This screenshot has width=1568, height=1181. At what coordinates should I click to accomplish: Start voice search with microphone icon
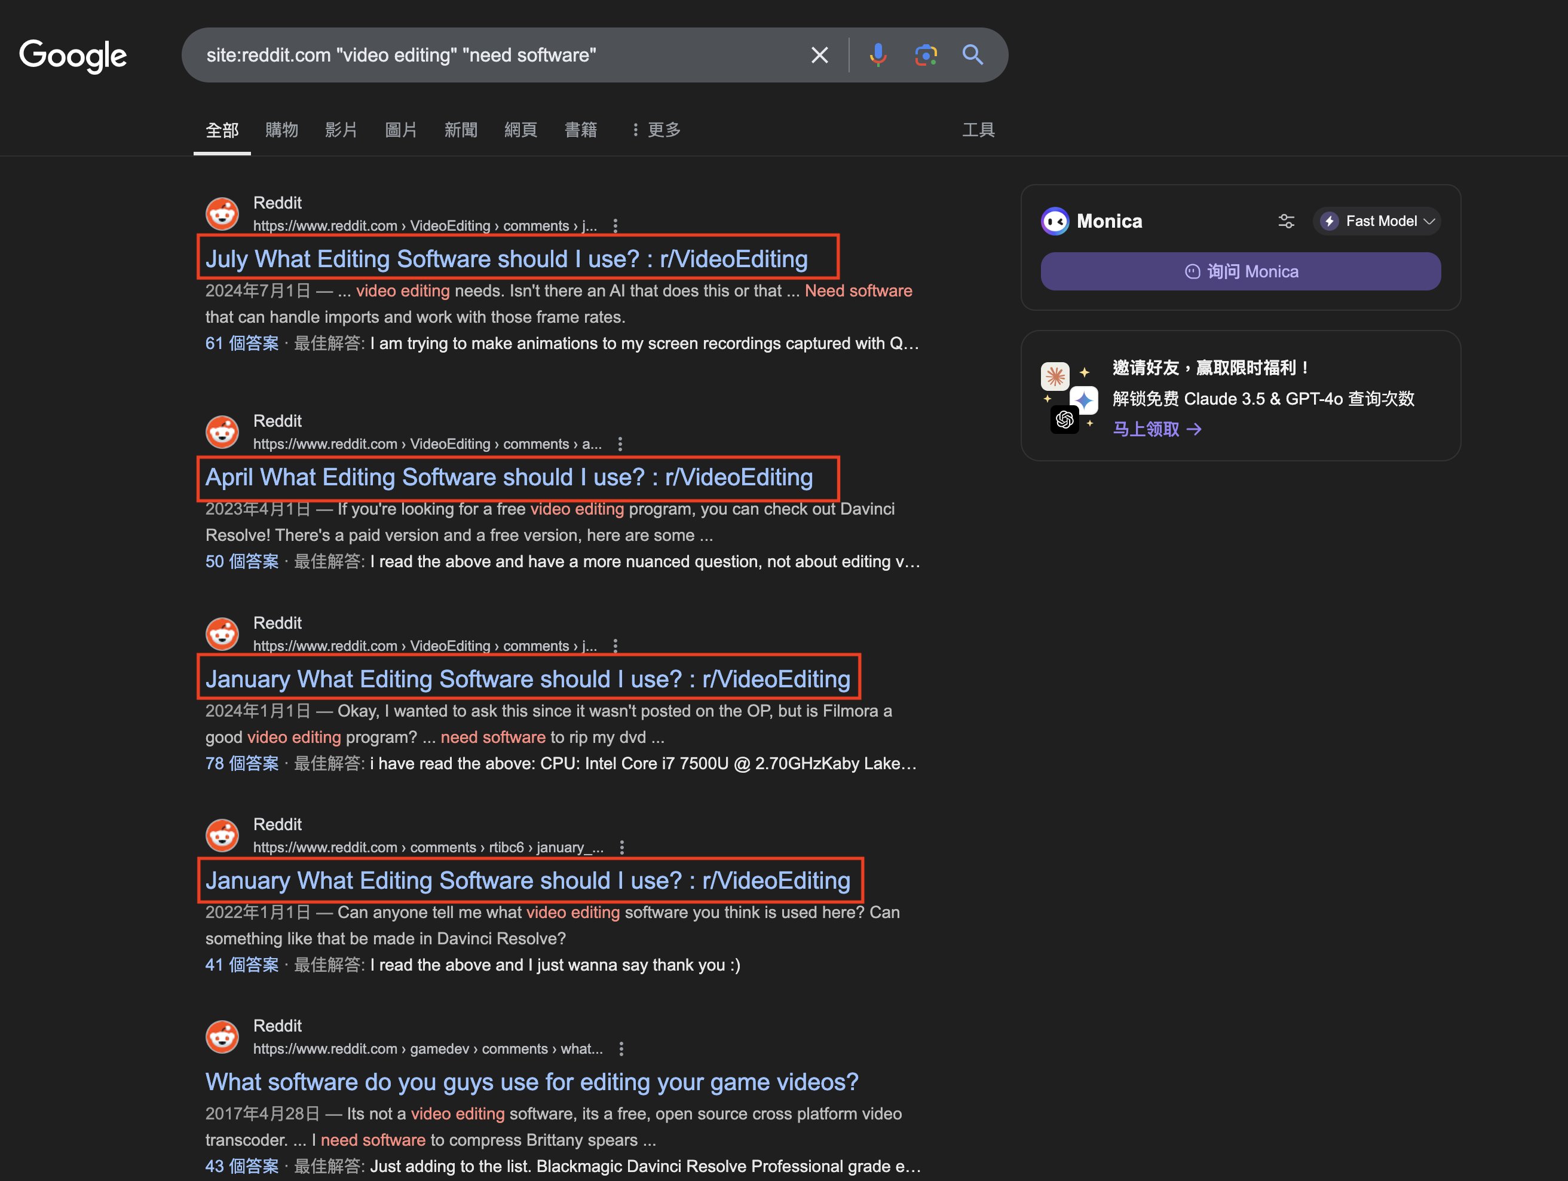click(878, 56)
